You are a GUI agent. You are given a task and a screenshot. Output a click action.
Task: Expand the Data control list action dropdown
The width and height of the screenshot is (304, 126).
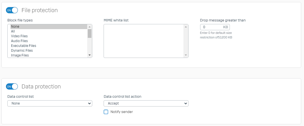[146, 103]
